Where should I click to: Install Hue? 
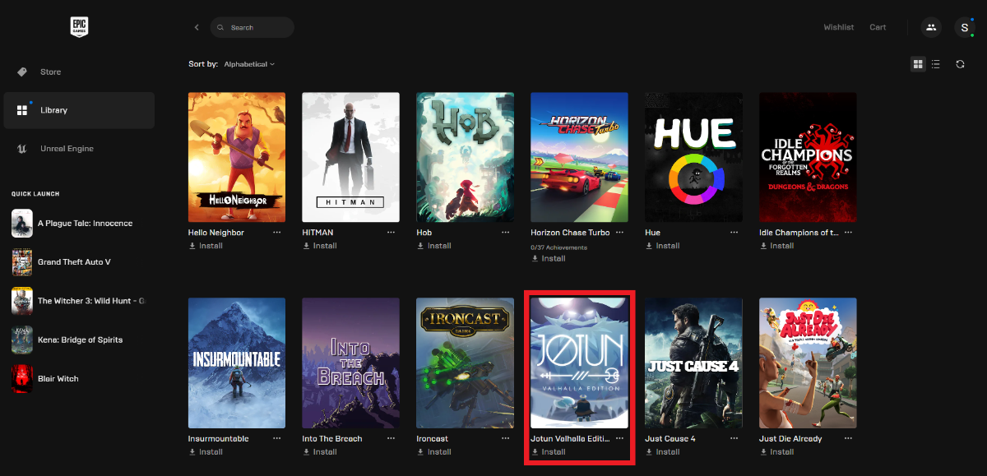(662, 246)
